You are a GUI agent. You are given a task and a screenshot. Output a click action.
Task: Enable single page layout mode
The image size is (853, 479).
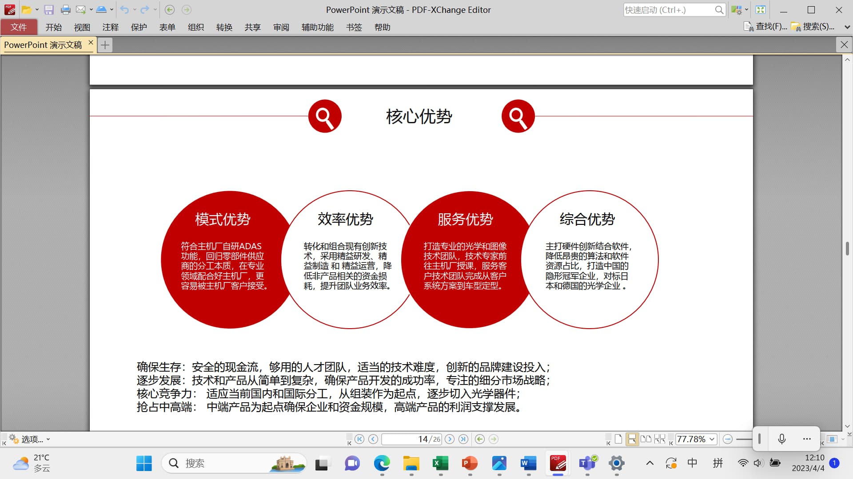pos(618,439)
